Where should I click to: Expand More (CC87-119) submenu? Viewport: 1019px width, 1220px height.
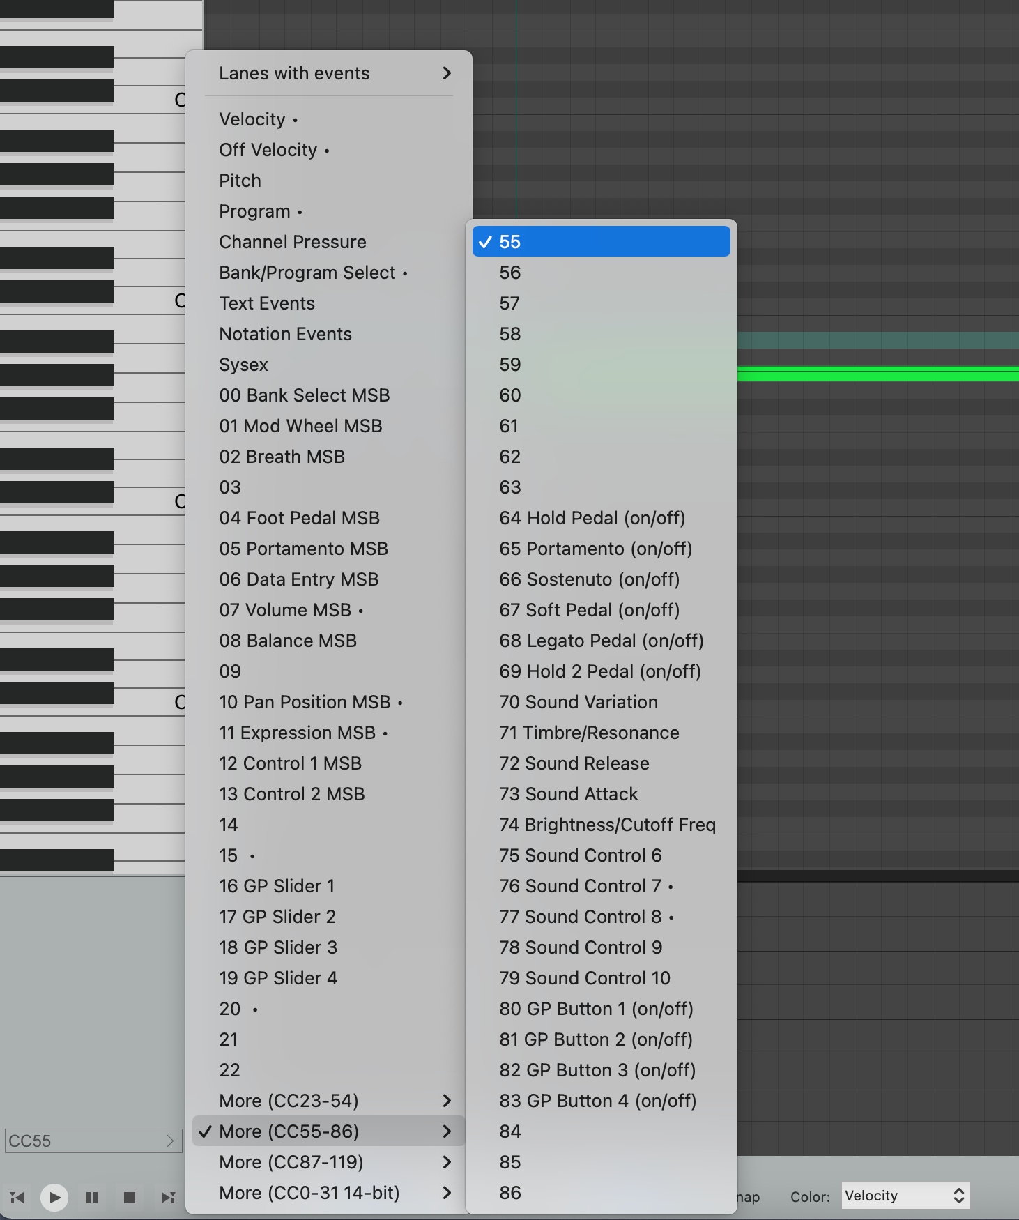click(x=328, y=1162)
